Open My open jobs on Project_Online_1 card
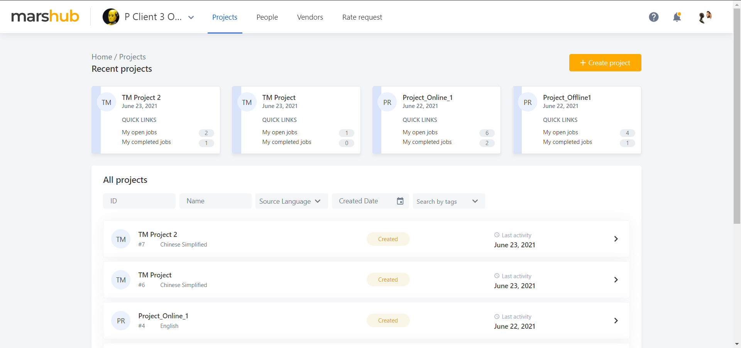 coord(420,132)
